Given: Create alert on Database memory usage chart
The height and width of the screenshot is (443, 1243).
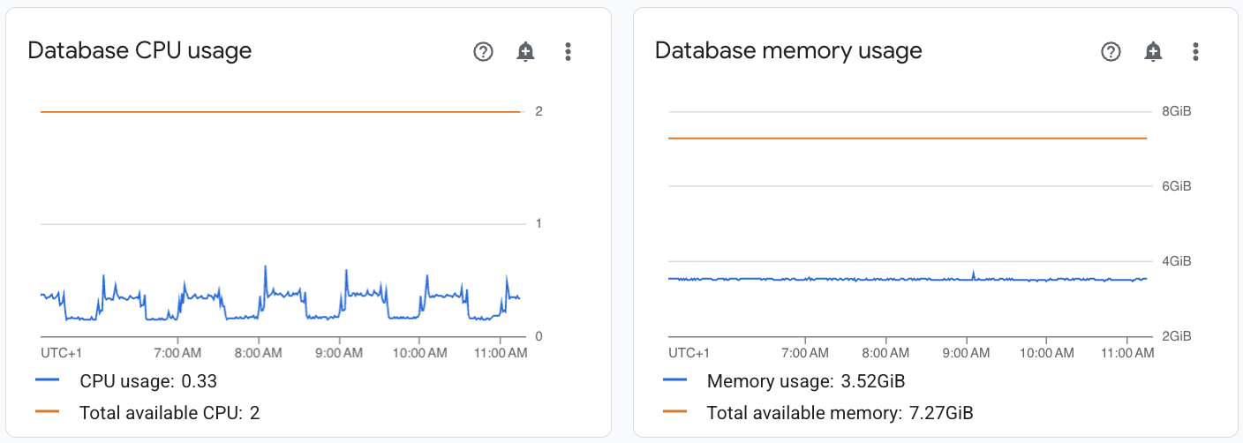Looking at the screenshot, I should [x=1153, y=51].
